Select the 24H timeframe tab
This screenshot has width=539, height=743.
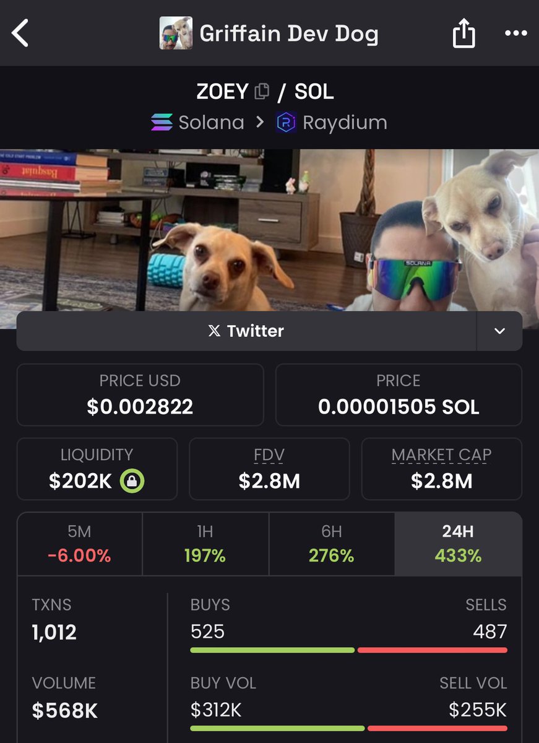458,544
